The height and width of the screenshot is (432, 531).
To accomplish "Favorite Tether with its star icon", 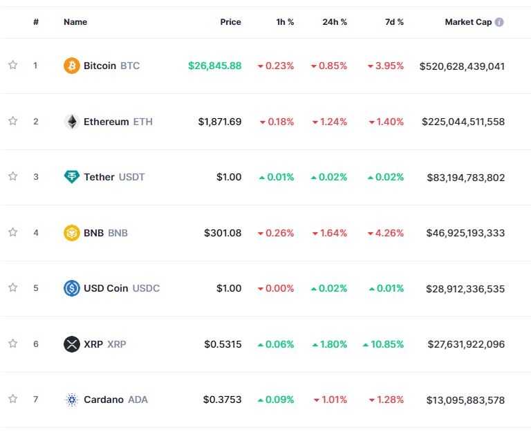I will click(x=12, y=176).
